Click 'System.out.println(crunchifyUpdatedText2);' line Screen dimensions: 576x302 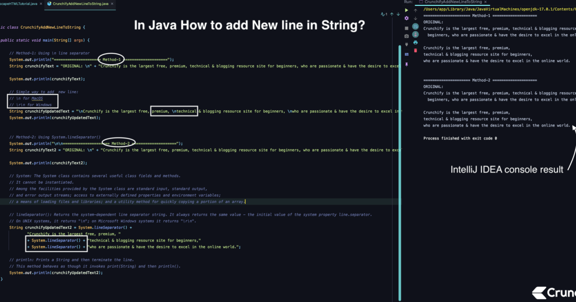tap(56, 272)
